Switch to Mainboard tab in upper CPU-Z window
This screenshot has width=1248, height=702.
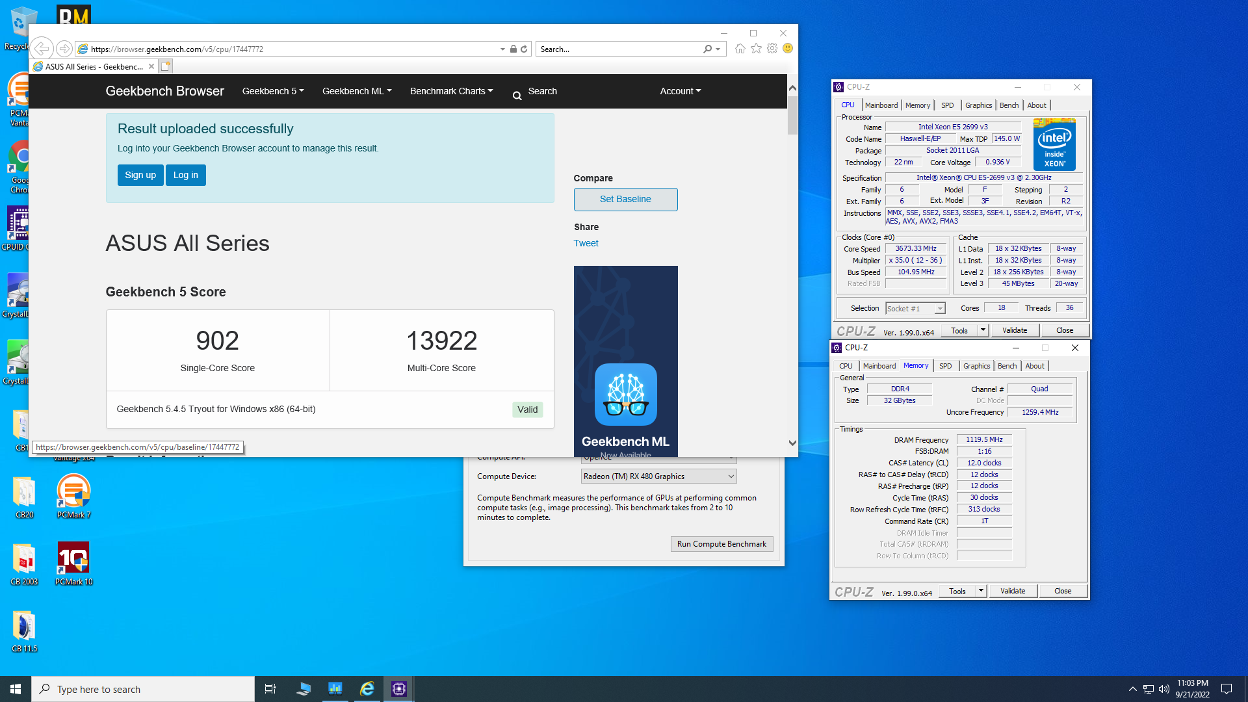coord(881,105)
